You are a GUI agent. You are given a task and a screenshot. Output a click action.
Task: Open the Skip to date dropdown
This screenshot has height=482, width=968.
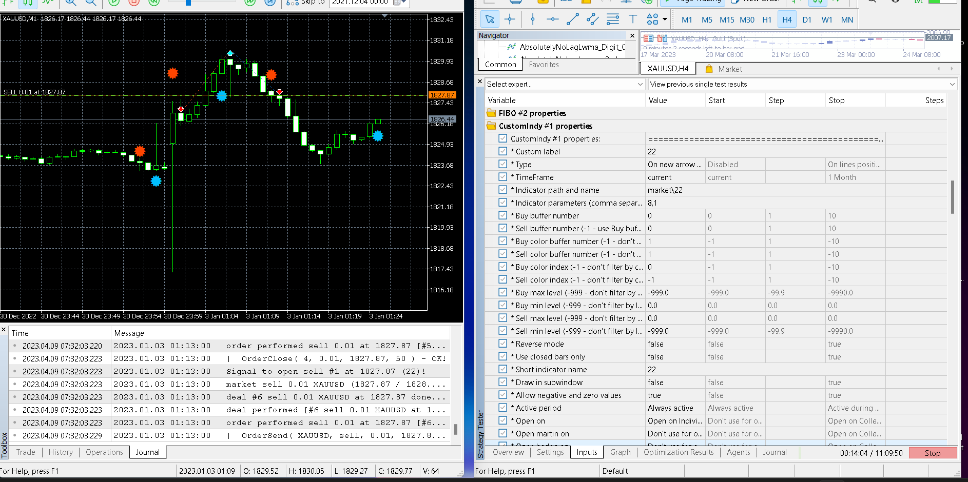coord(404,3)
